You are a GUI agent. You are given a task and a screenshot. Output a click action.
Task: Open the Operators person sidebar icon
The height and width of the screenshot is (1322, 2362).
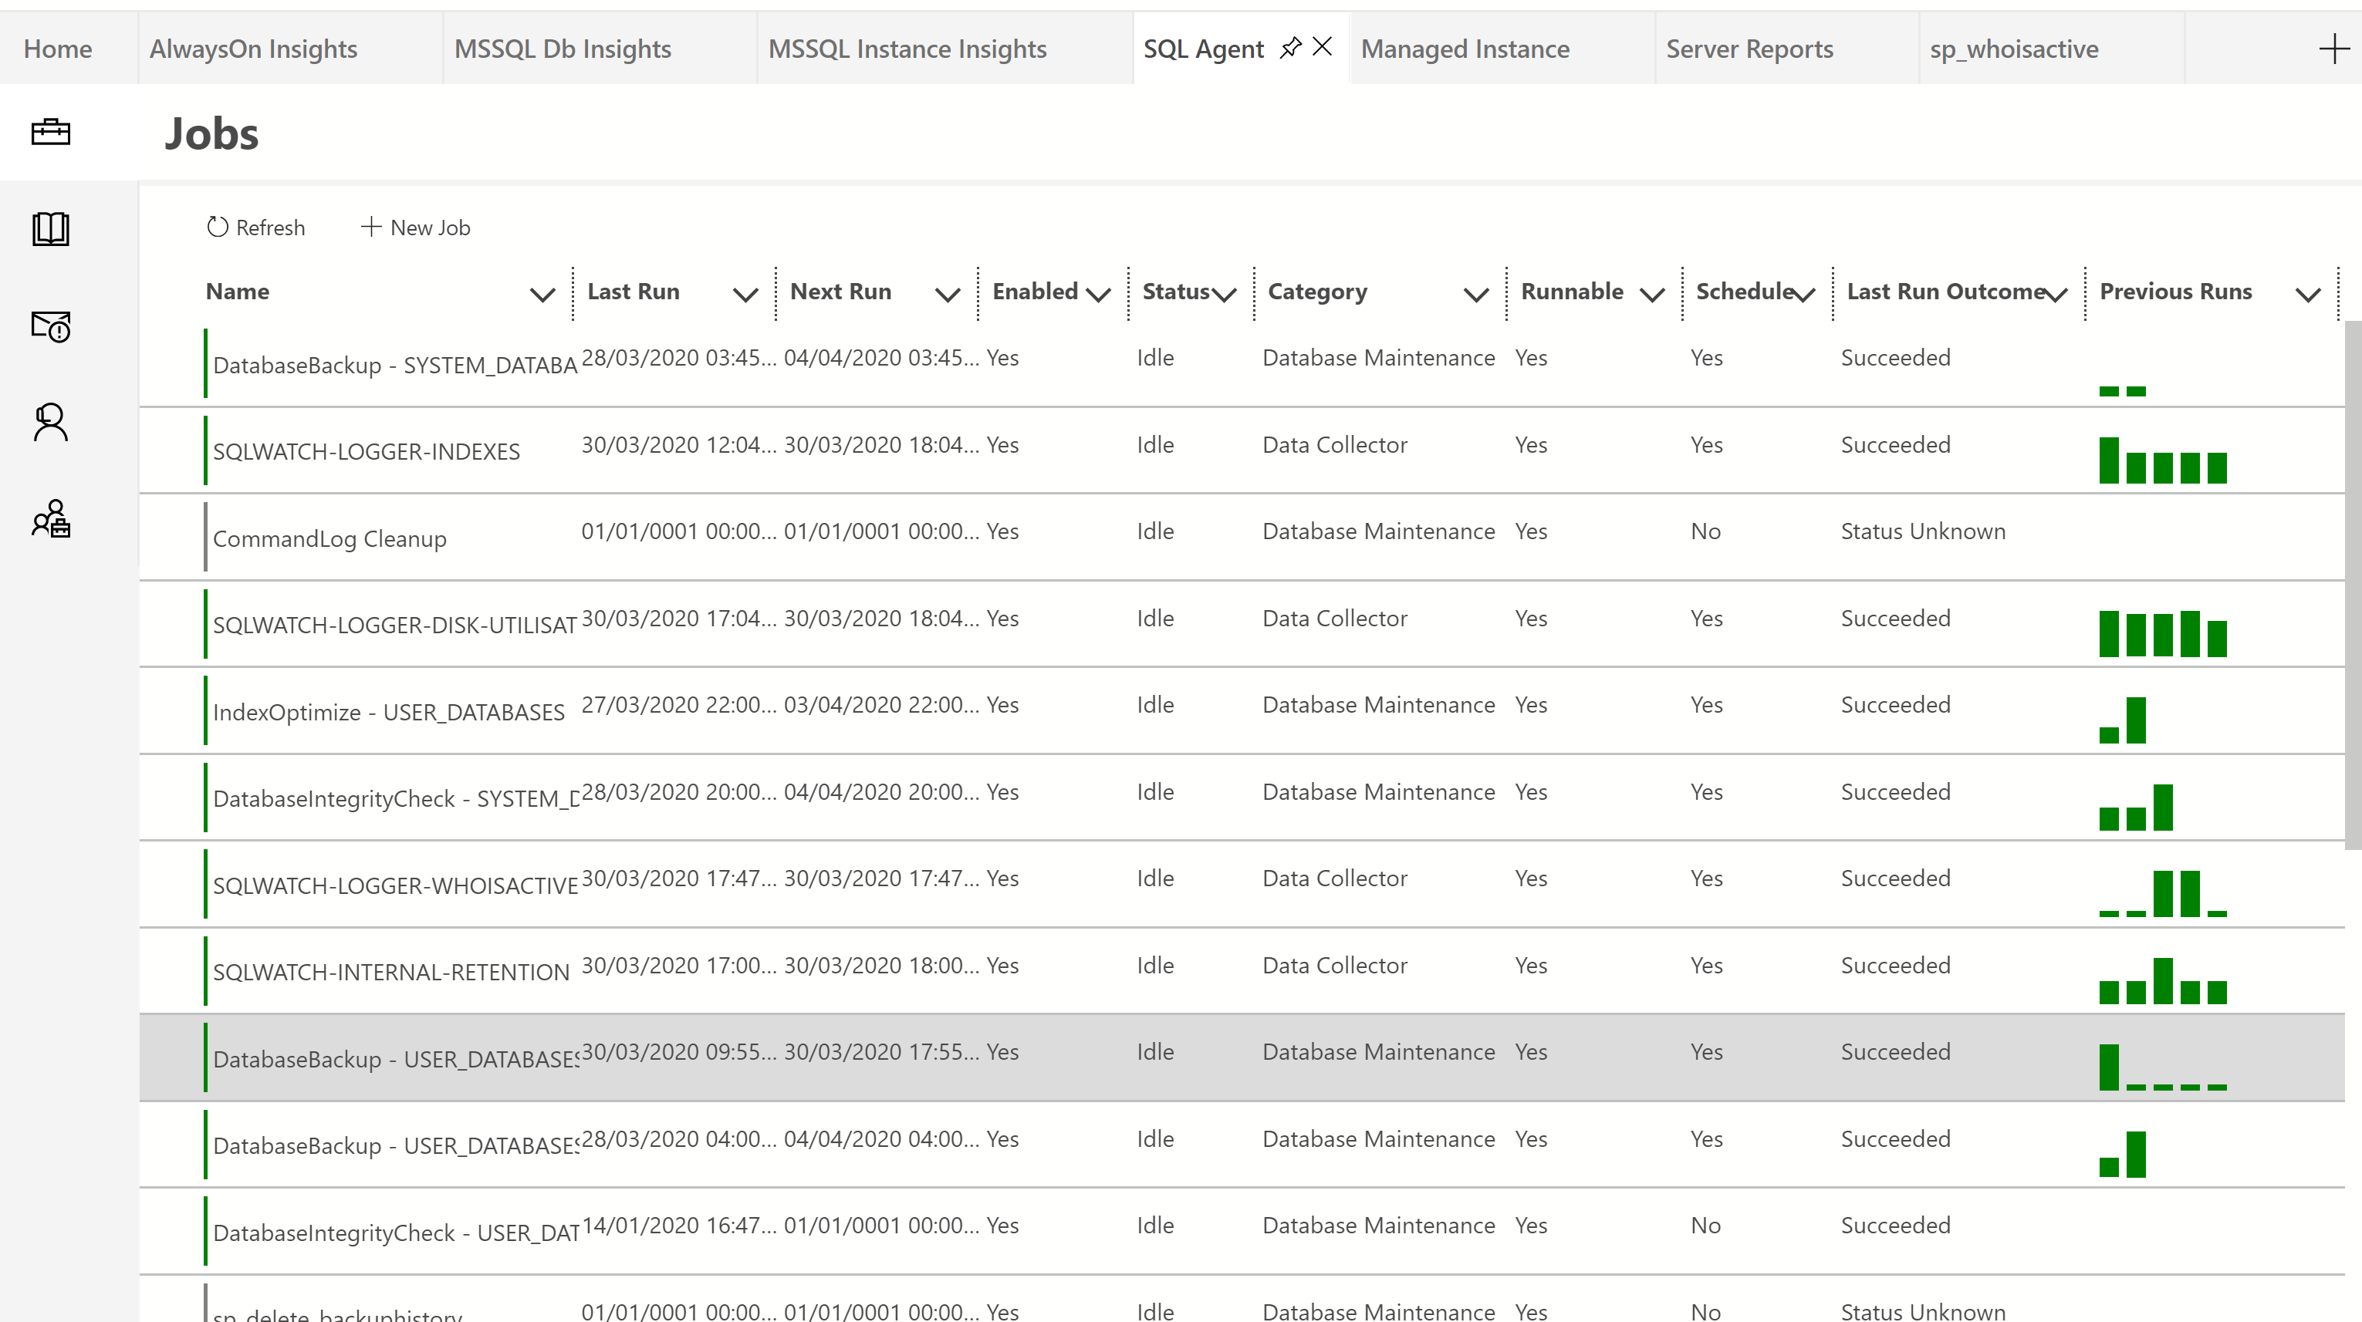[50, 423]
